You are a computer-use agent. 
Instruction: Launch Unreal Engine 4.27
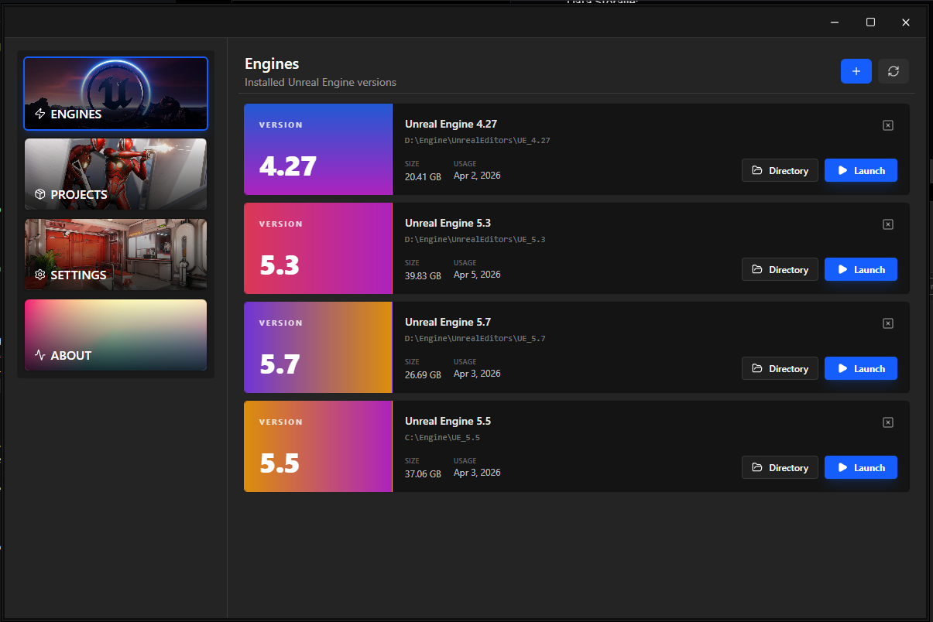tap(861, 170)
